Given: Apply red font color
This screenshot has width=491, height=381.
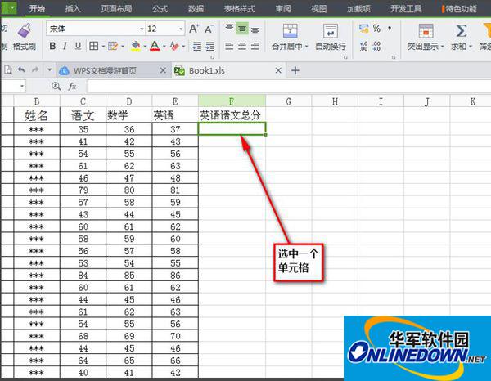Looking at the screenshot, I should (x=155, y=46).
